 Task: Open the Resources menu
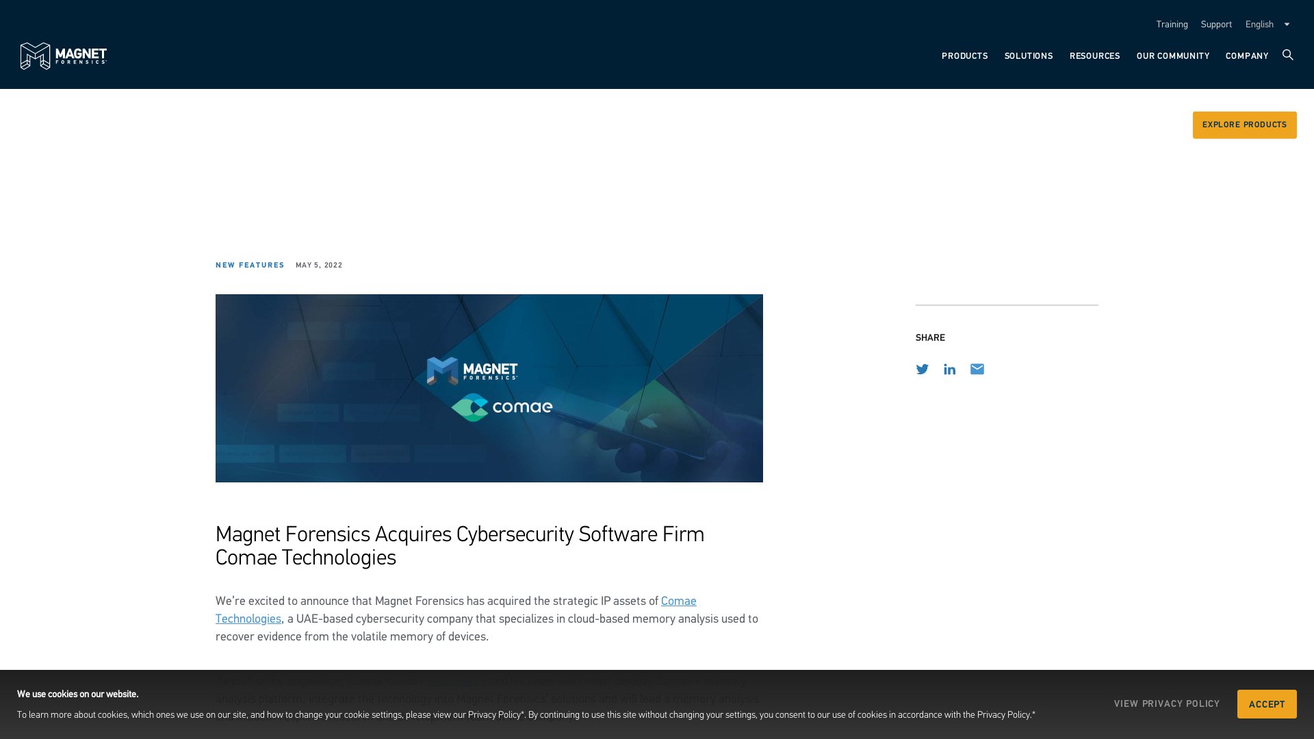1094,56
